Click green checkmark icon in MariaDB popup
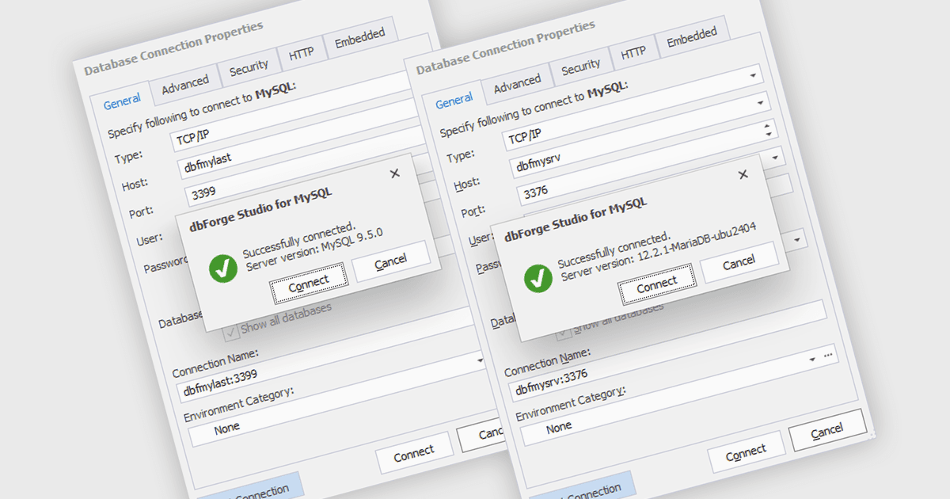950x499 pixels. tap(539, 279)
